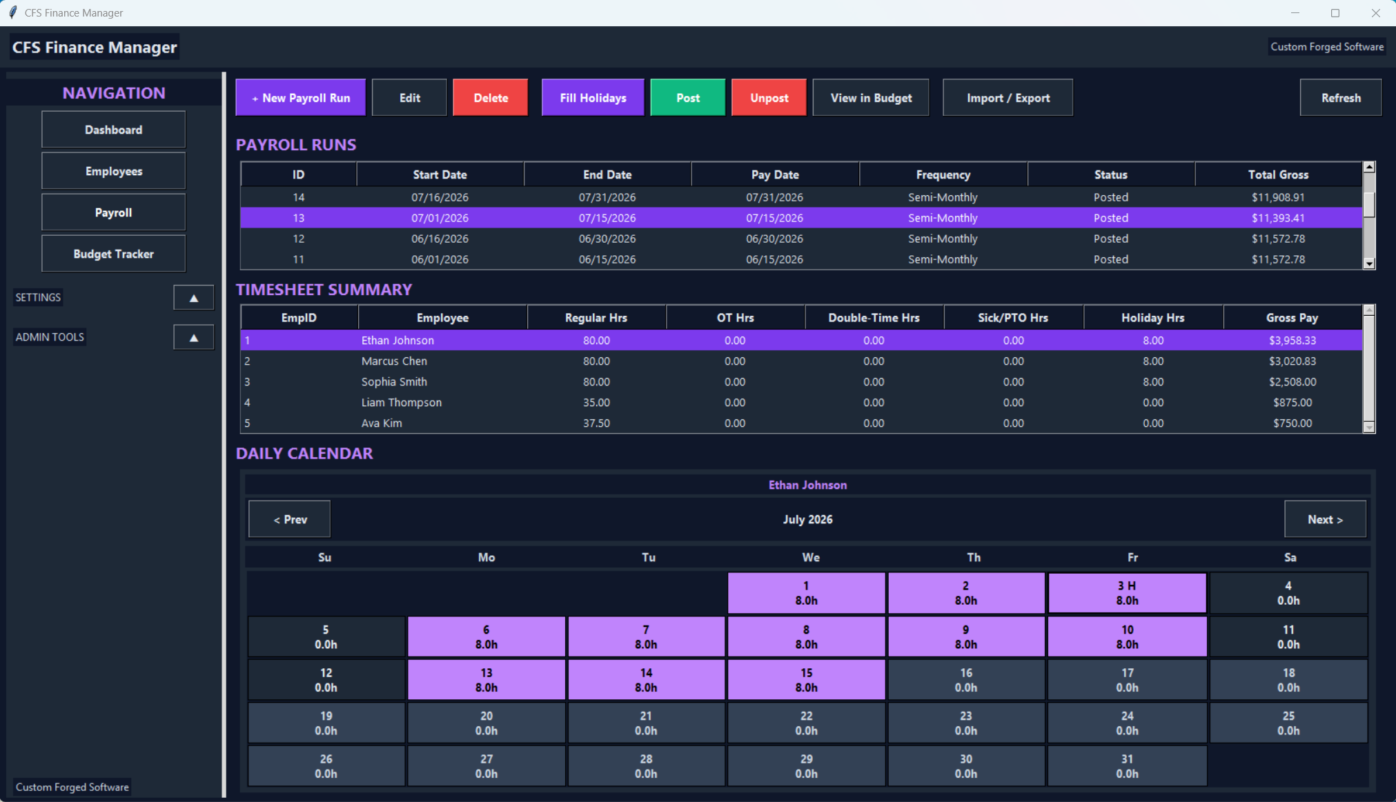This screenshot has height=802, width=1396.
Task: Click July 10 calendar day
Action: 1127,636
